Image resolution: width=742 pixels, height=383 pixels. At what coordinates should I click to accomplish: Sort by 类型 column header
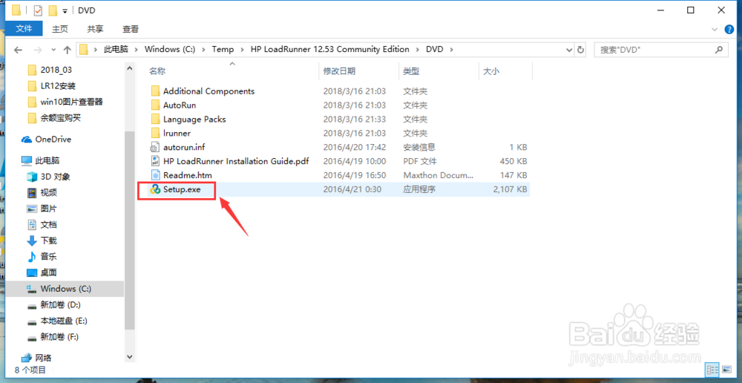(x=411, y=71)
